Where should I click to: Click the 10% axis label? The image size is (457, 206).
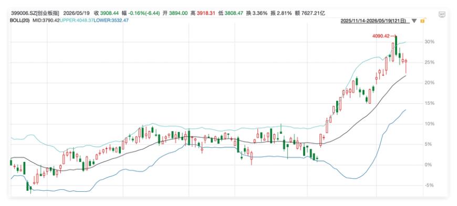(x=430, y=124)
